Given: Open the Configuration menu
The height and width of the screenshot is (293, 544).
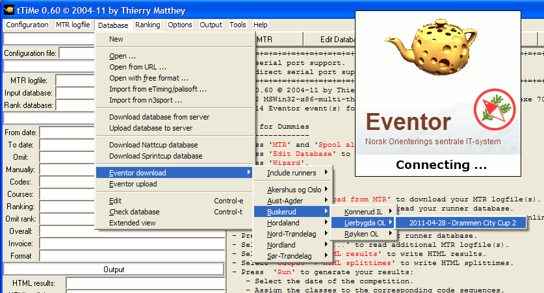Looking at the screenshot, I should pos(27,25).
